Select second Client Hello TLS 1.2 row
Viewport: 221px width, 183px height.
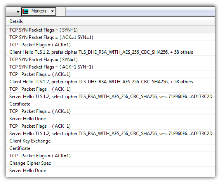click(x=110, y=82)
